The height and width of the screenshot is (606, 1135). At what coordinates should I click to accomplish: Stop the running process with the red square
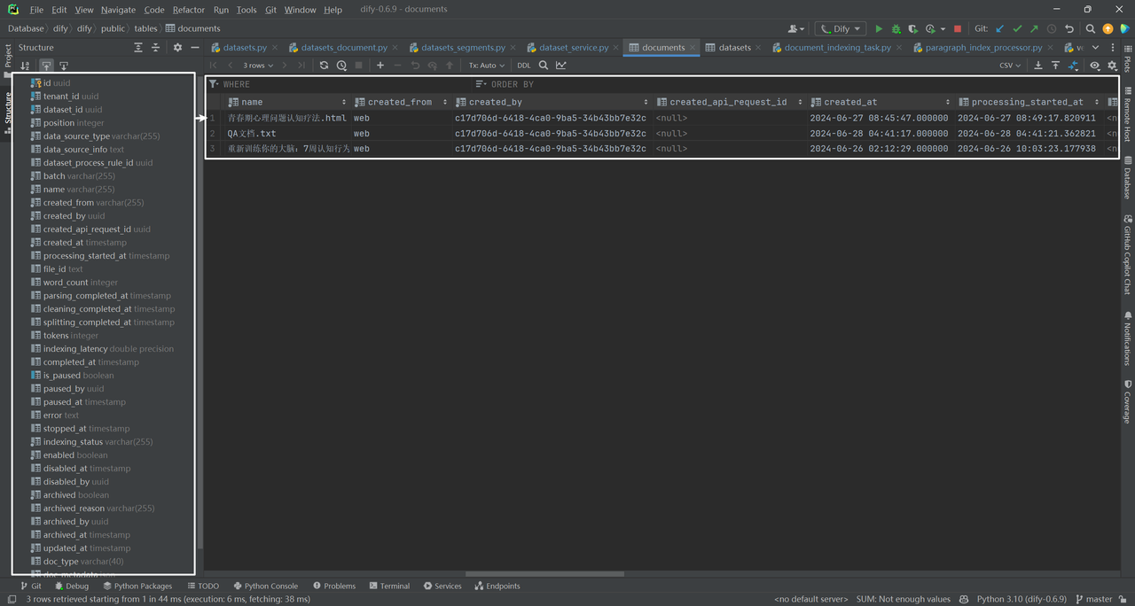(958, 29)
